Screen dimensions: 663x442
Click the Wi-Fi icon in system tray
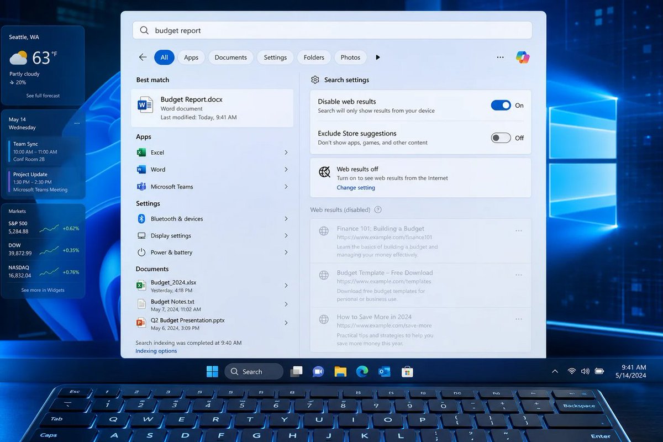572,371
